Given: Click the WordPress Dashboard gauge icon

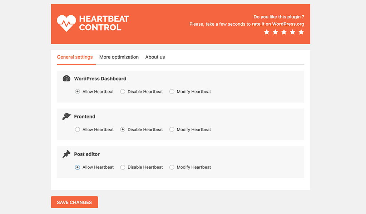Looking at the screenshot, I should (x=66, y=78).
